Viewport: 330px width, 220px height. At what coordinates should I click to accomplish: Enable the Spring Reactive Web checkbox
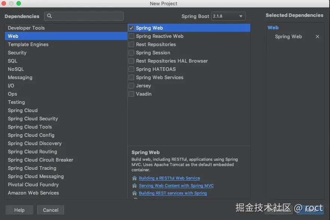131,36
